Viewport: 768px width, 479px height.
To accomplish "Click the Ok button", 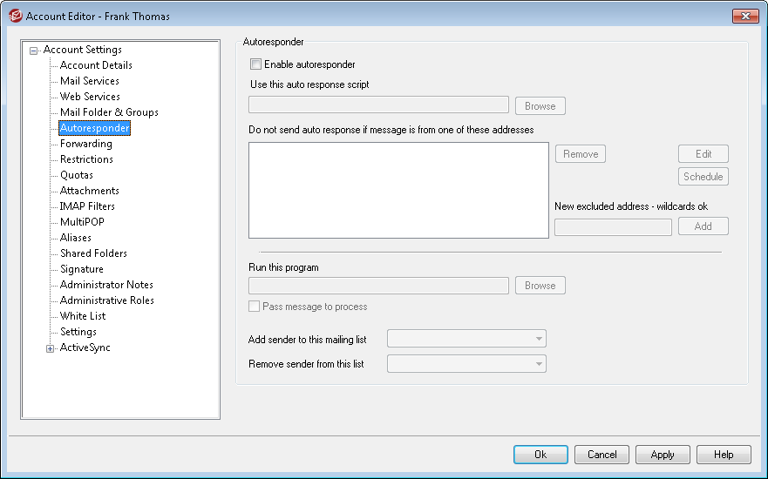I will click(540, 455).
